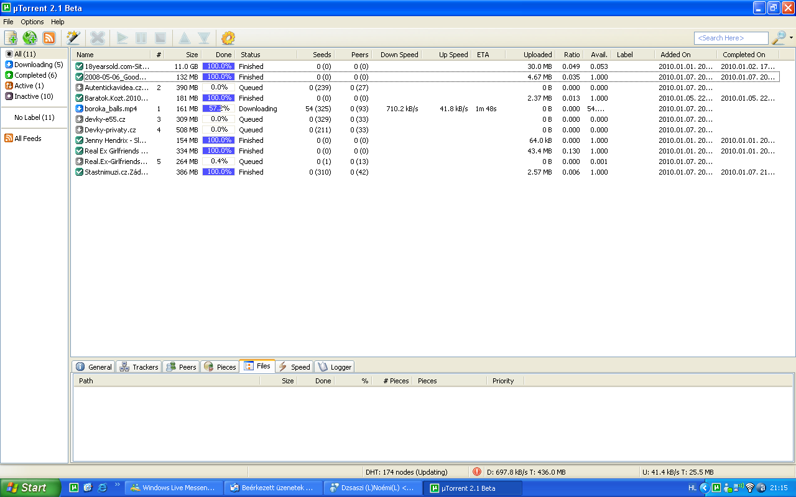Expand hidden system tray icons arrow

point(704,488)
